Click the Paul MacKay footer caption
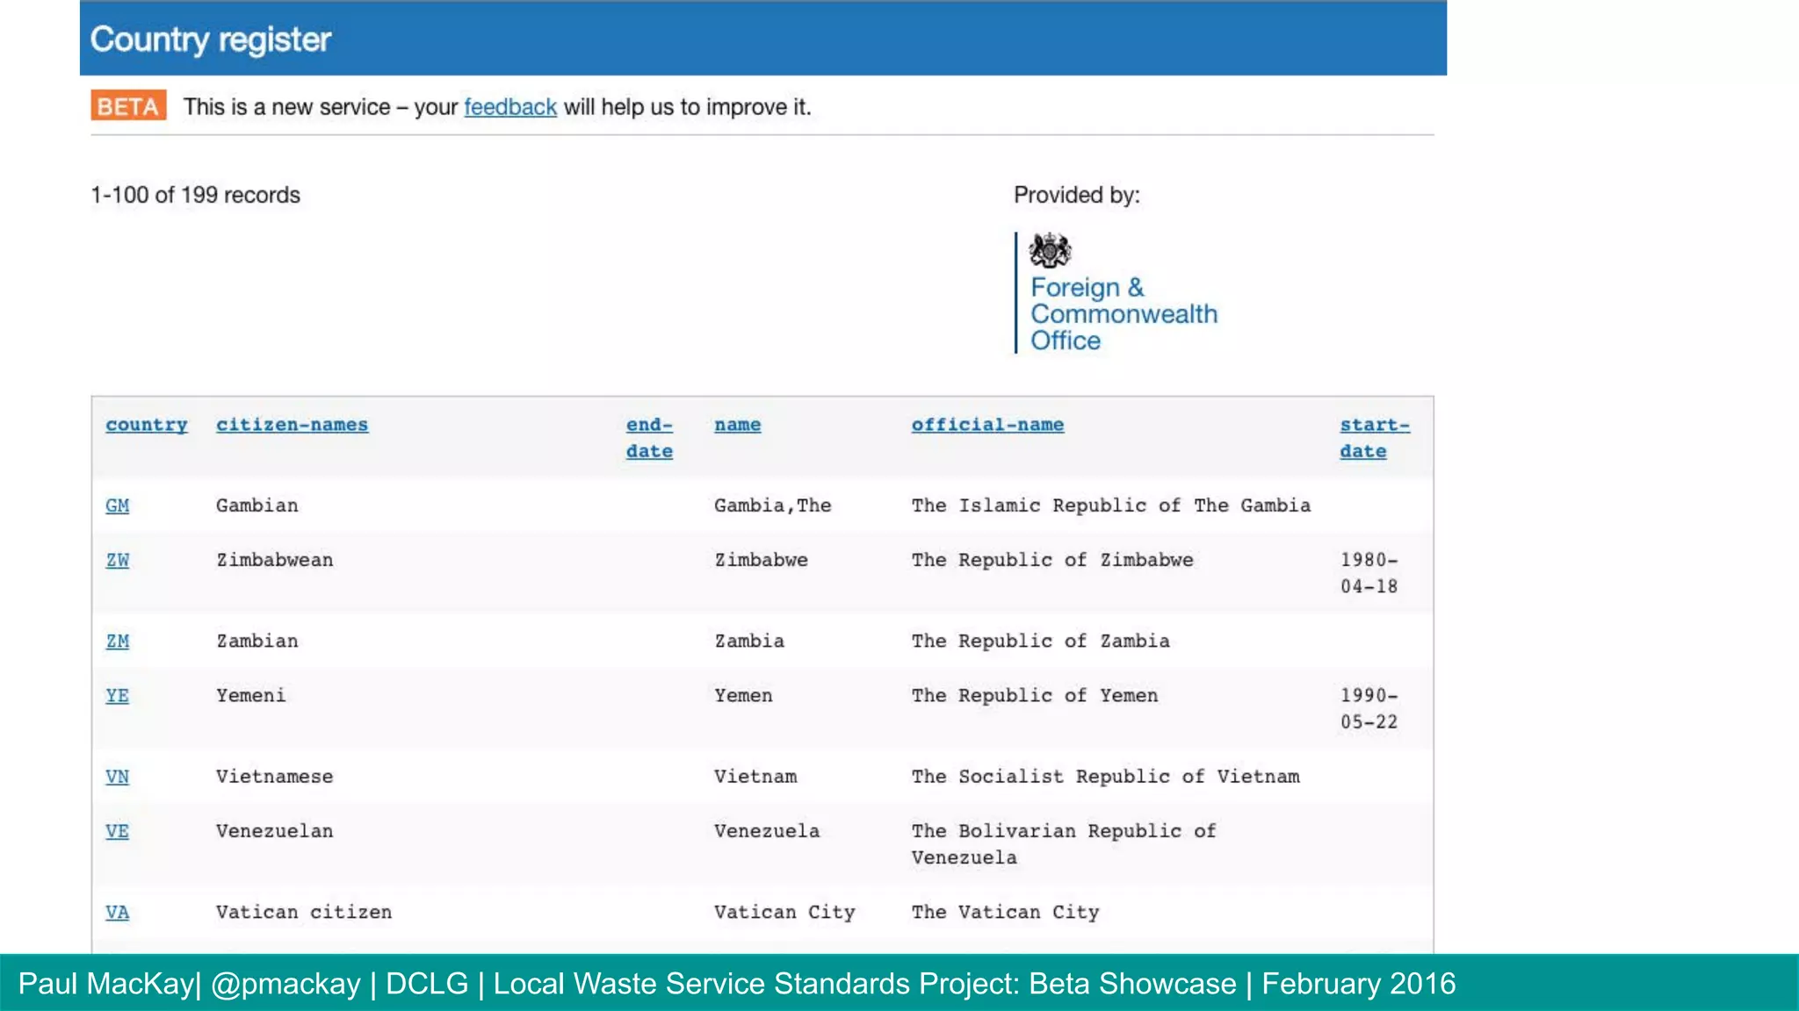 click(737, 984)
